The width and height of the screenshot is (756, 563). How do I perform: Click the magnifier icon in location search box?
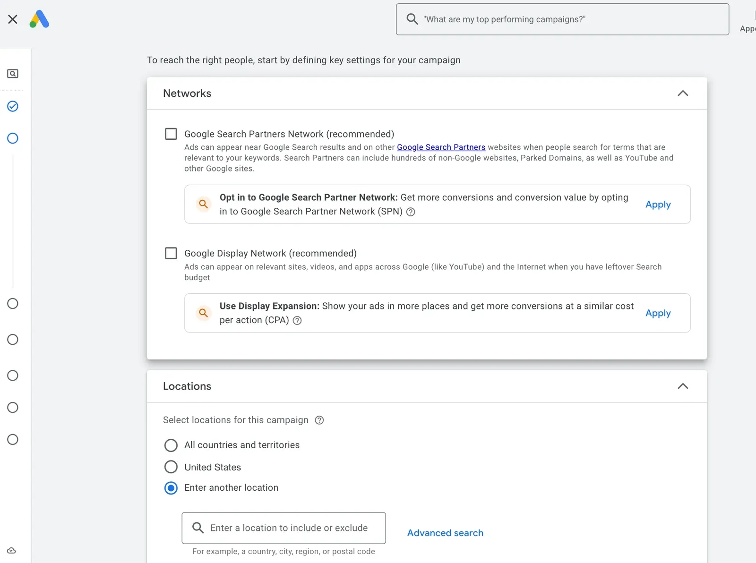(x=198, y=528)
